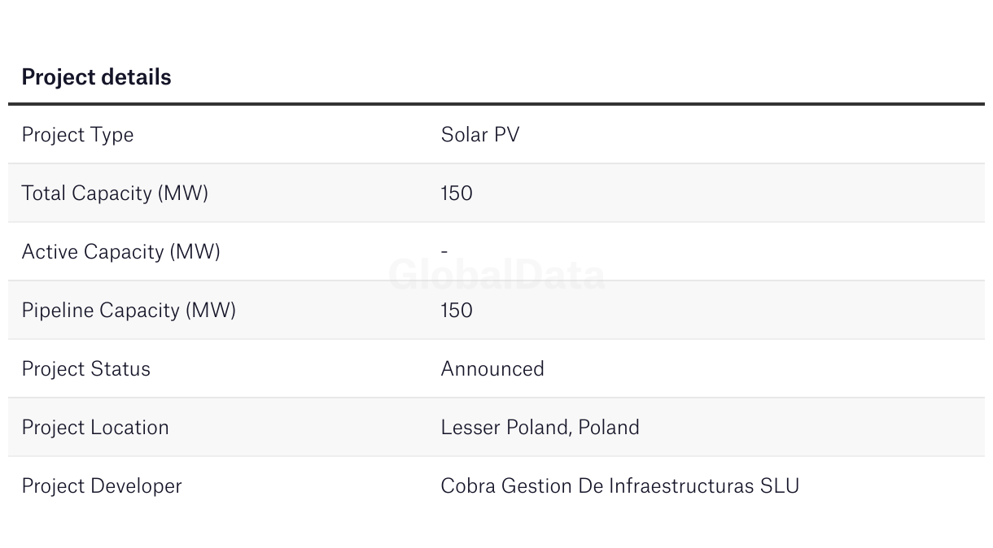The width and height of the screenshot is (993, 548).
Task: Open Cobra Gestion De Infraestructuras SLU
Action: (620, 486)
